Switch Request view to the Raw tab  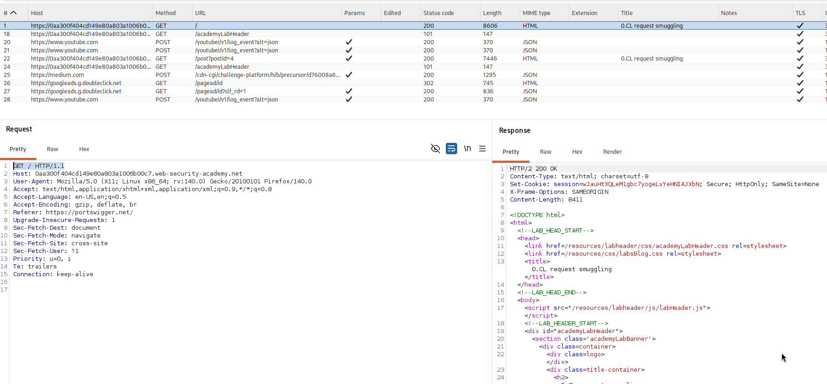click(x=52, y=149)
